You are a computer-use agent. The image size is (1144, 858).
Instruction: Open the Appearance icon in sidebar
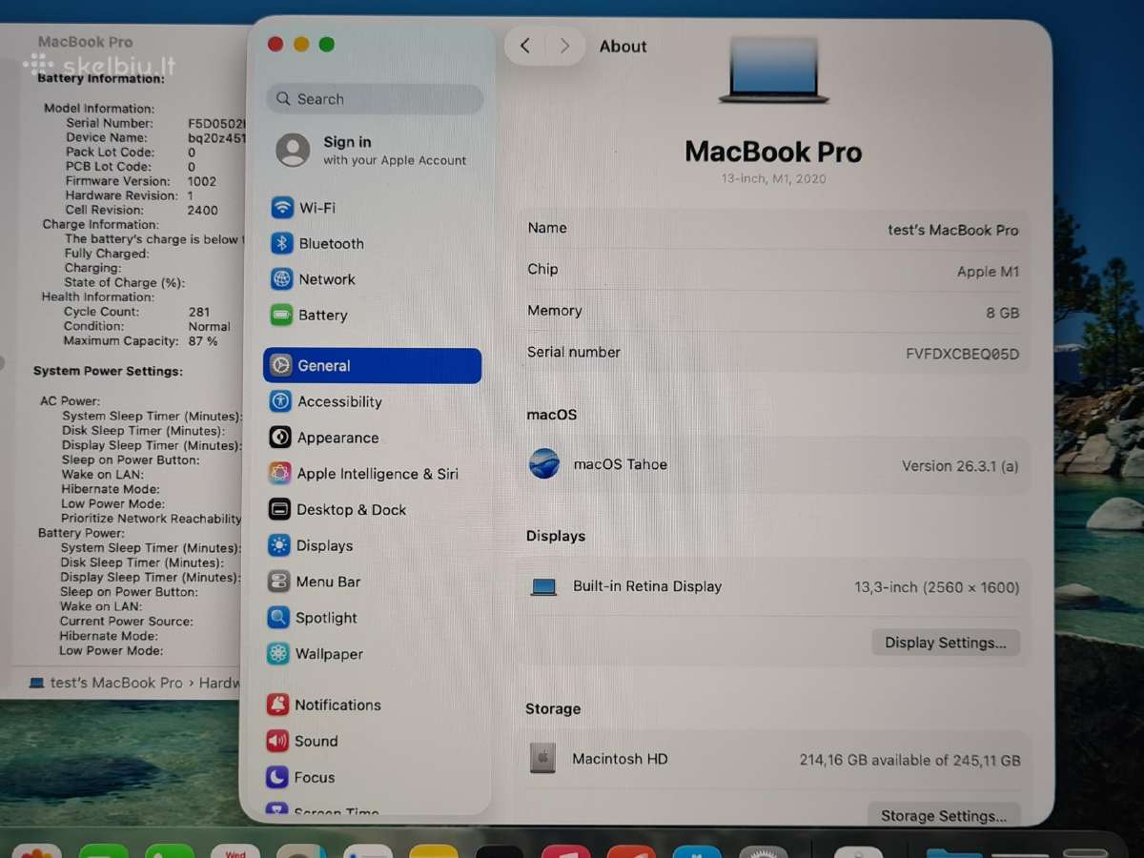[x=280, y=438]
